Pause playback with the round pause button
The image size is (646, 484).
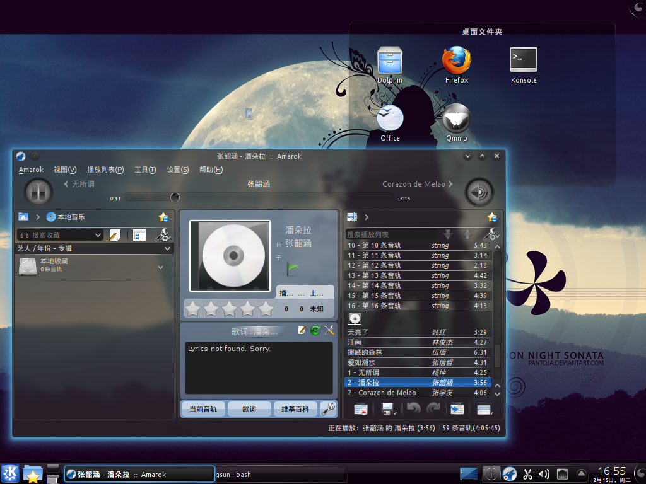[x=38, y=192]
